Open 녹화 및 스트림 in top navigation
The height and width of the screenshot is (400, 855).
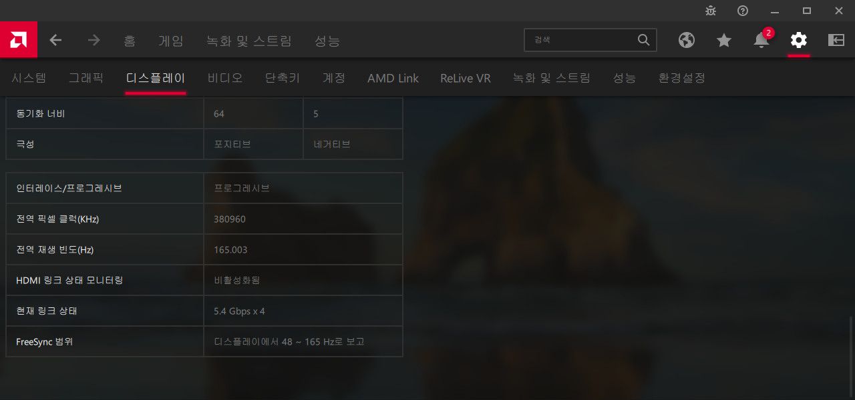tap(249, 41)
